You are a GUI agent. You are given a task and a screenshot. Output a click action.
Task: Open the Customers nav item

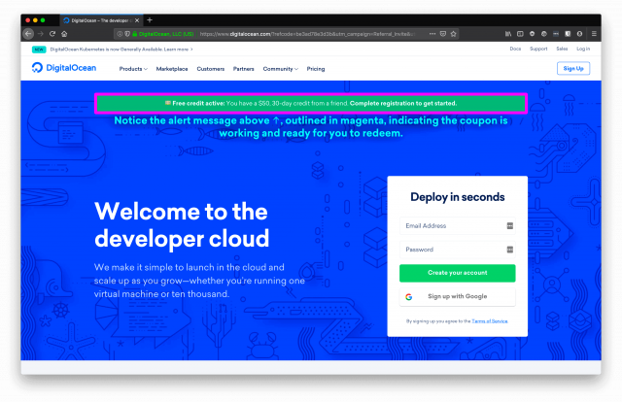[211, 69]
